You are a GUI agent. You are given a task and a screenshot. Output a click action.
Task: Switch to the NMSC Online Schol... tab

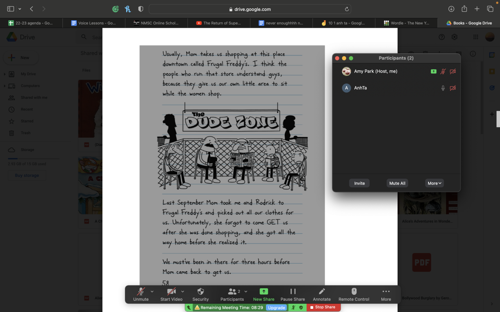click(x=156, y=23)
